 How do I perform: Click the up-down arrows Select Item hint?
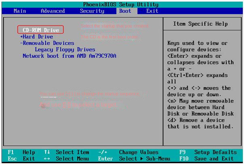click(x=67, y=152)
